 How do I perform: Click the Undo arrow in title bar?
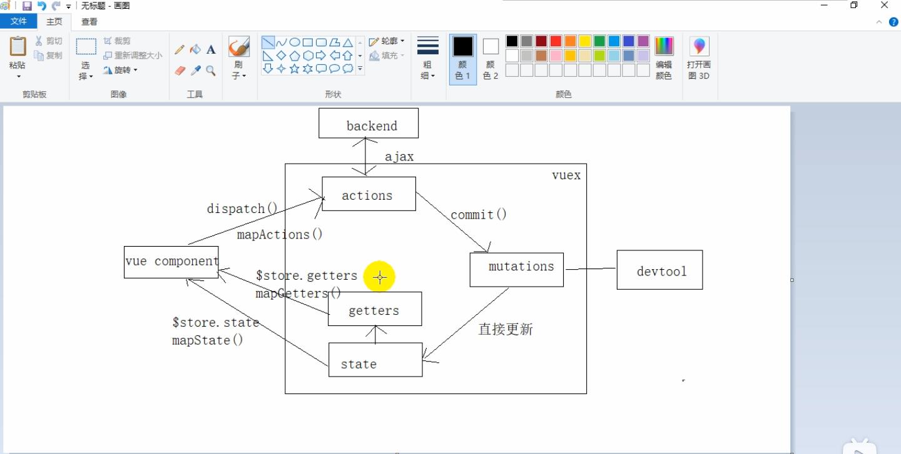point(41,6)
